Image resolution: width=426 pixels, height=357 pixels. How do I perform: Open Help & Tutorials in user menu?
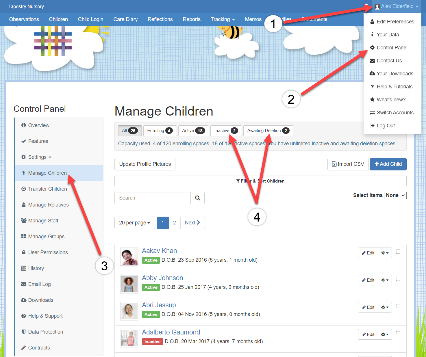tap(392, 87)
